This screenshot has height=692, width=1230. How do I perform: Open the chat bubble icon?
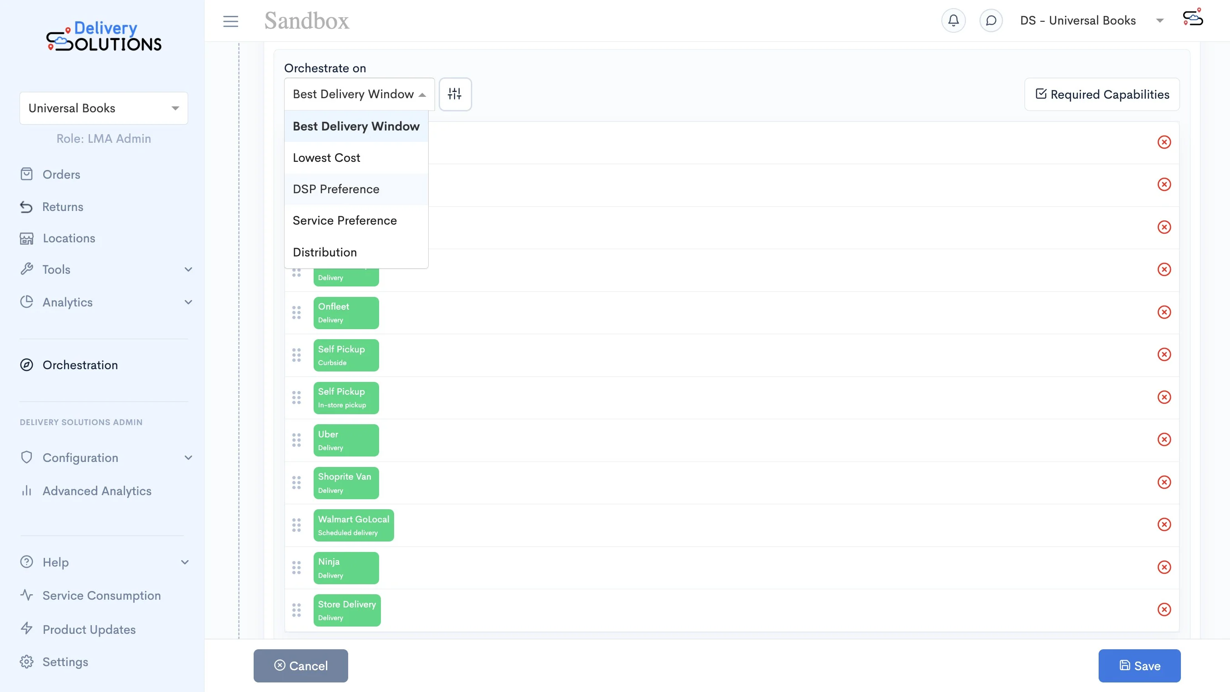click(991, 20)
